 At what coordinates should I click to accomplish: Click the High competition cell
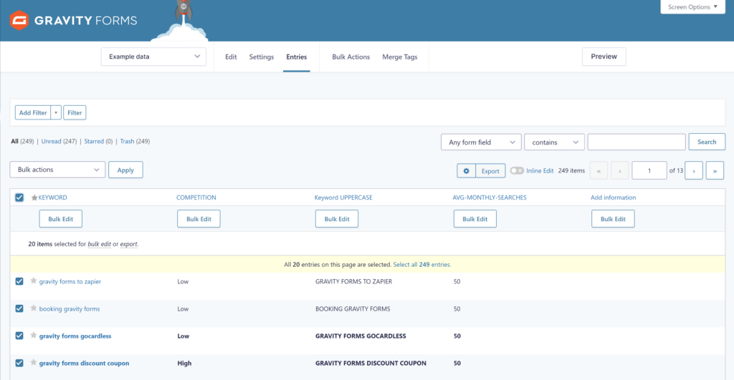click(x=184, y=363)
